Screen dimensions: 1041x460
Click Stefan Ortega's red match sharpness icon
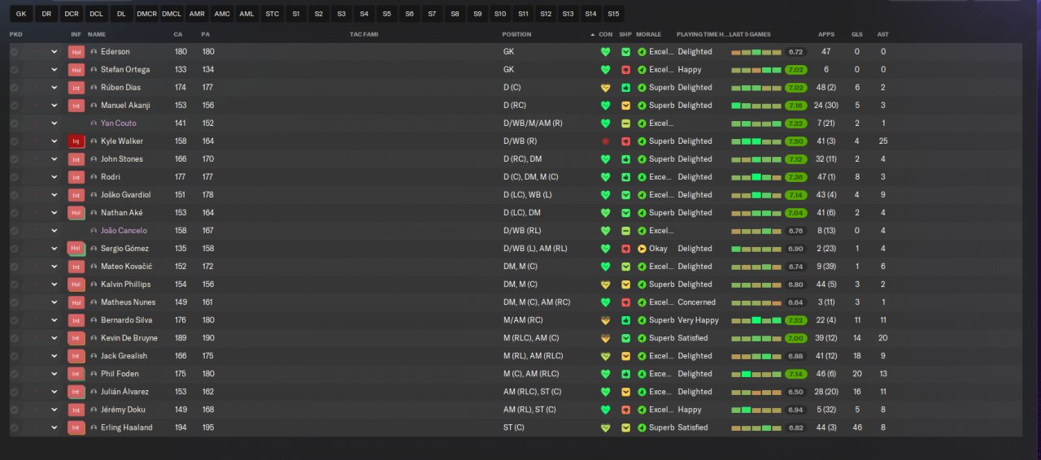[625, 70]
